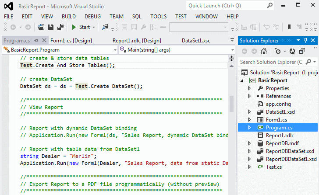
Task: Click the Visual Studio logo icon
Action: tap(9, 6)
